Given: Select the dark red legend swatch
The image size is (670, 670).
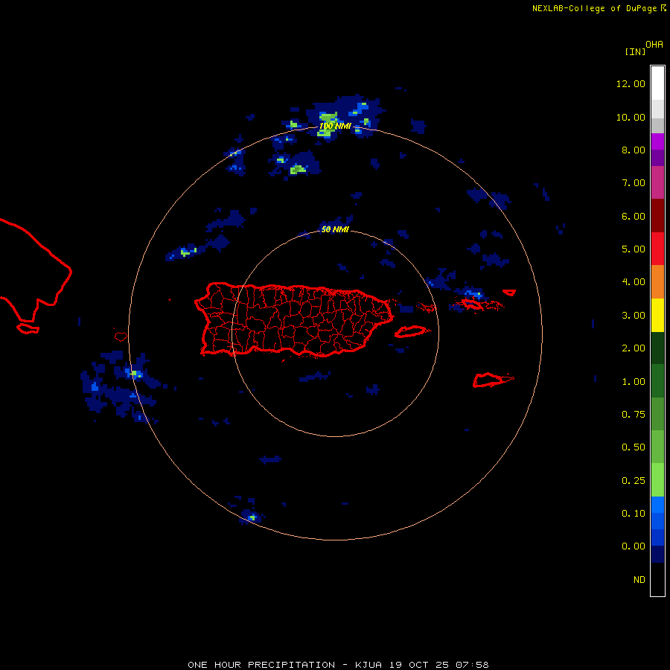Looking at the screenshot, I should click(657, 215).
